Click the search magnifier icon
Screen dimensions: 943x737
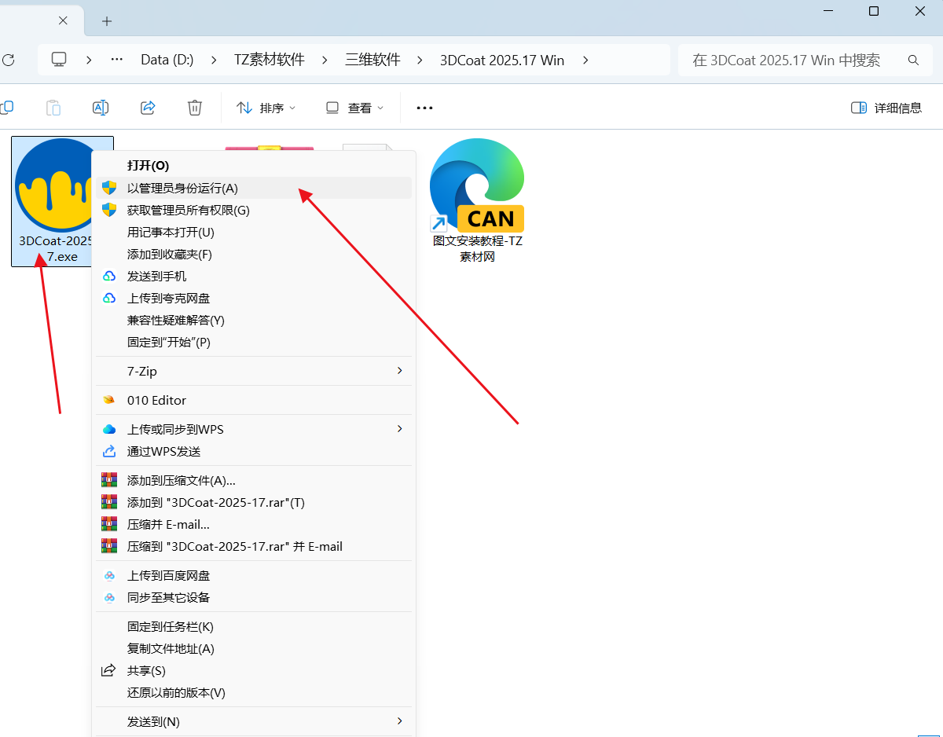[x=913, y=60]
